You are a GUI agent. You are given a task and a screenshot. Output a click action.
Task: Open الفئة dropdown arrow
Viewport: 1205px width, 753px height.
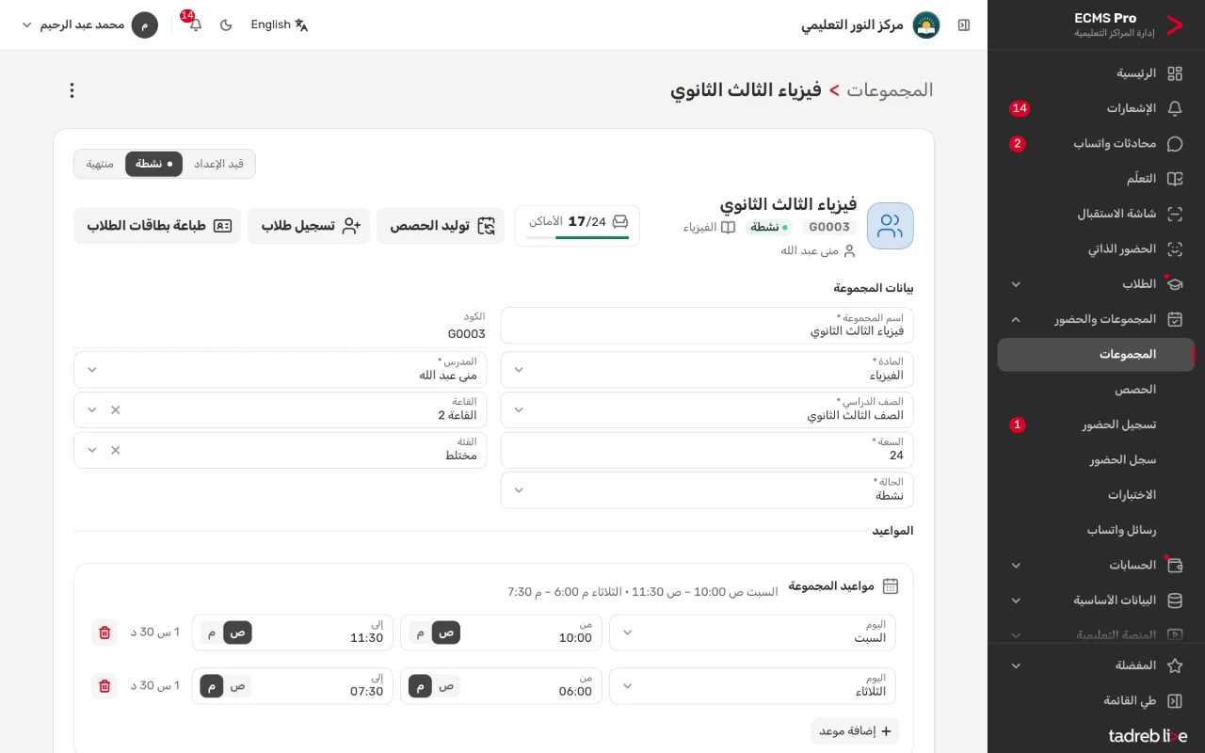92,450
